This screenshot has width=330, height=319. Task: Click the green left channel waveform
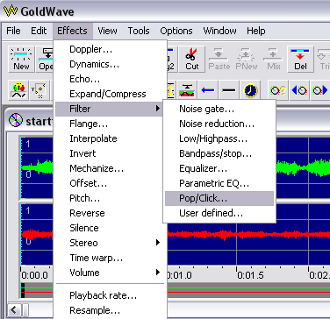coord(303,167)
